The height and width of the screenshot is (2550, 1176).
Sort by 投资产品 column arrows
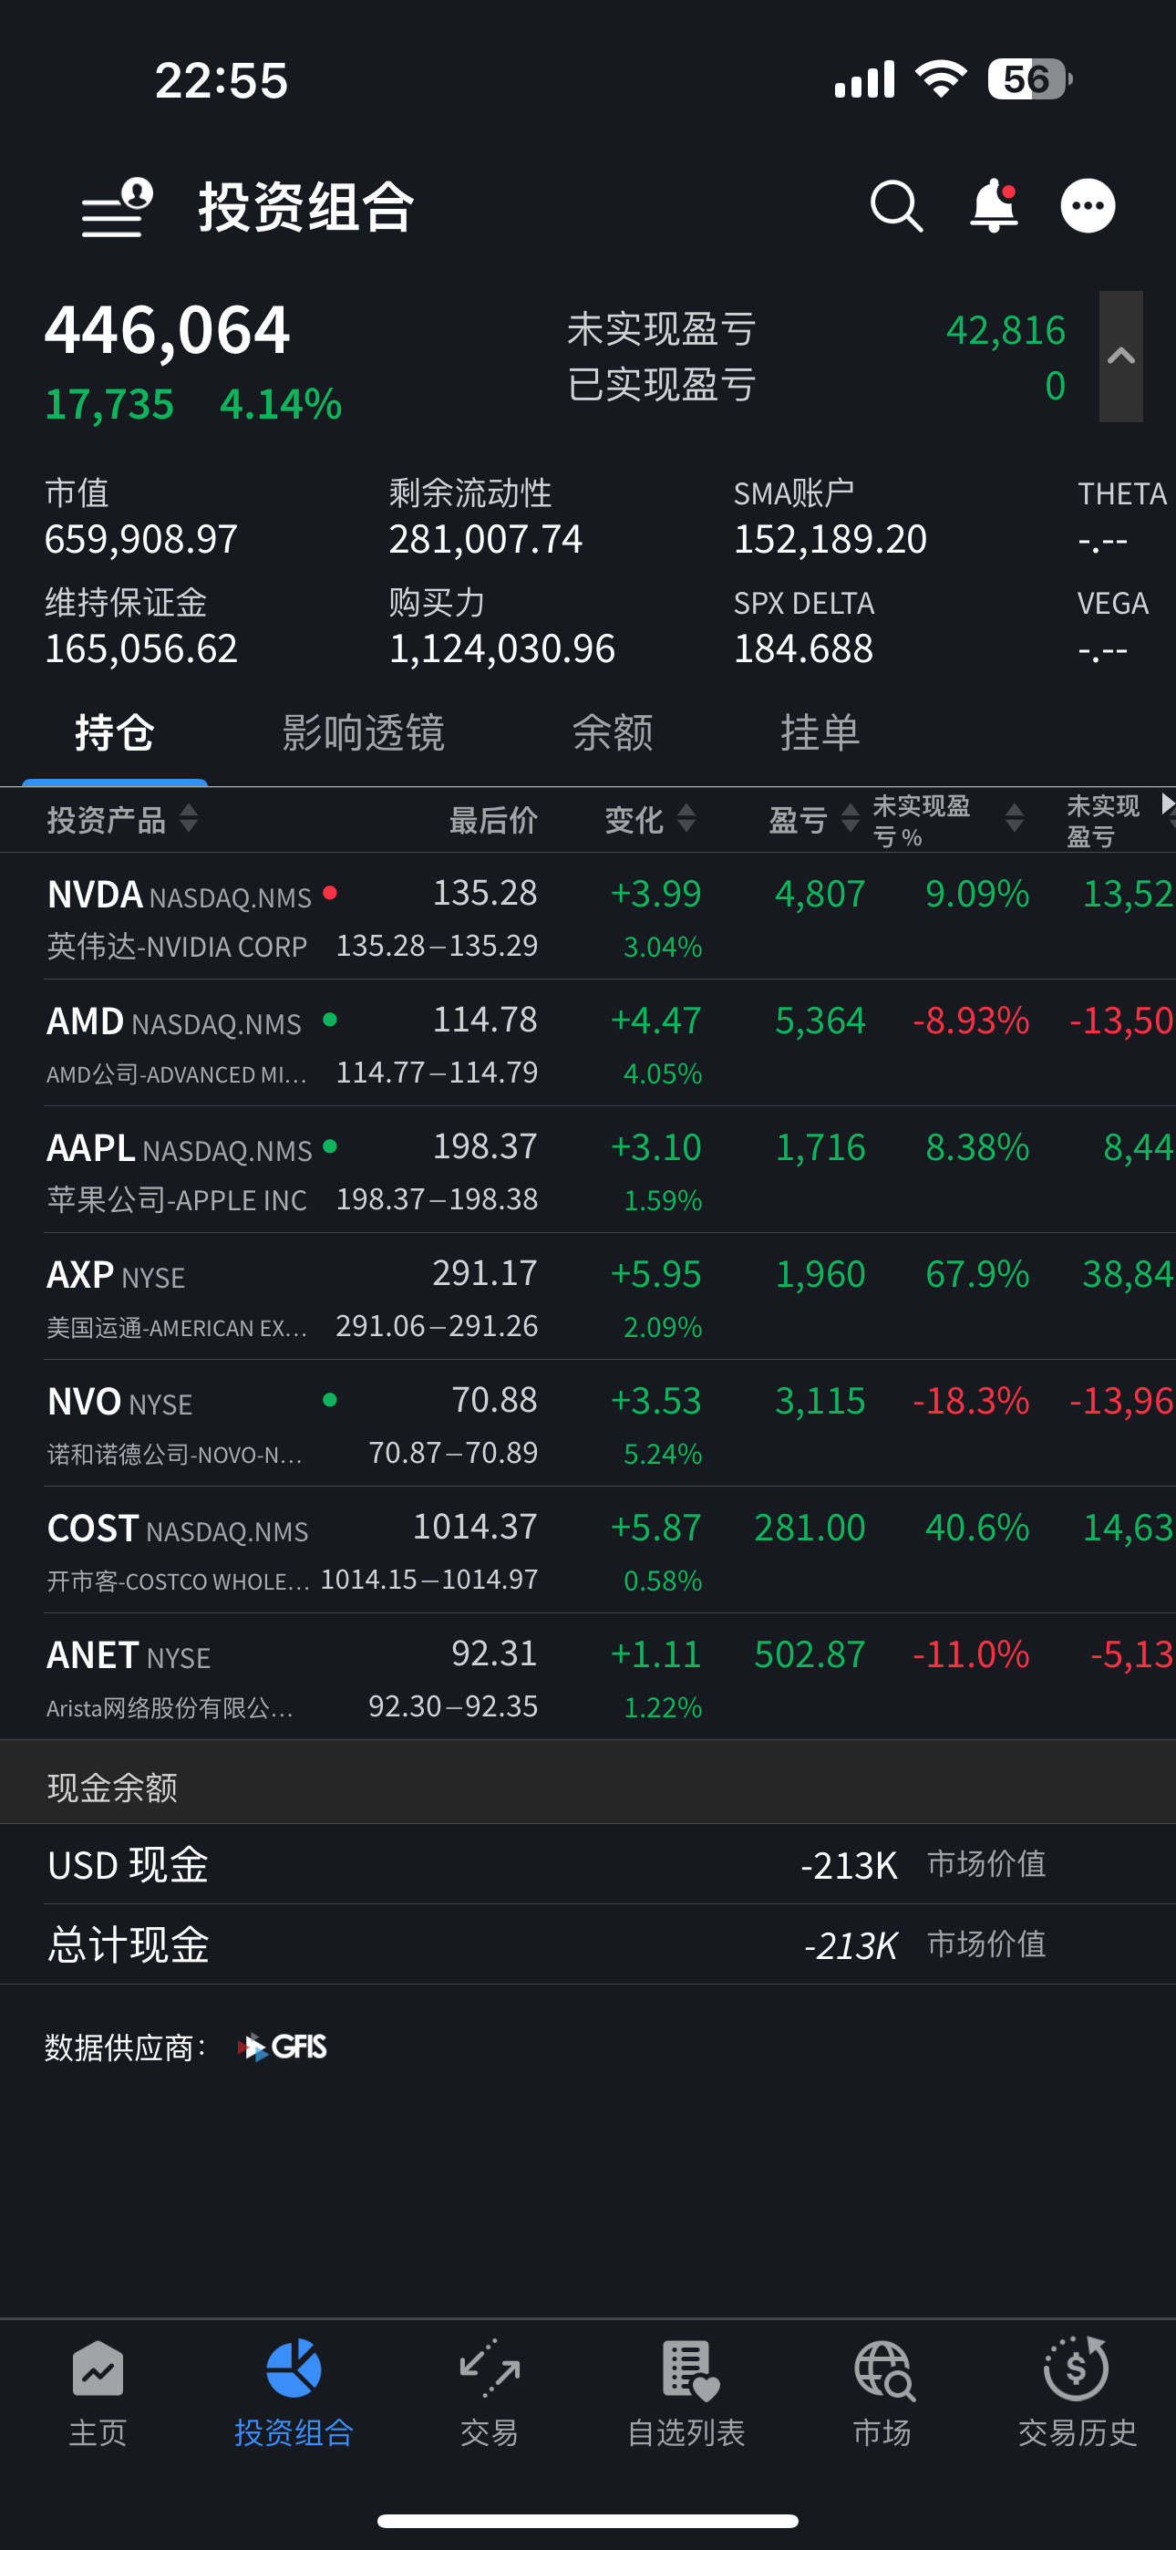pyautogui.click(x=188, y=819)
